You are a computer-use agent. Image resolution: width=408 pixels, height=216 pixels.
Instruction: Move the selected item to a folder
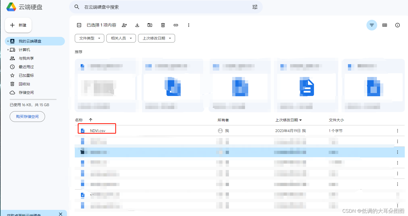point(150,25)
